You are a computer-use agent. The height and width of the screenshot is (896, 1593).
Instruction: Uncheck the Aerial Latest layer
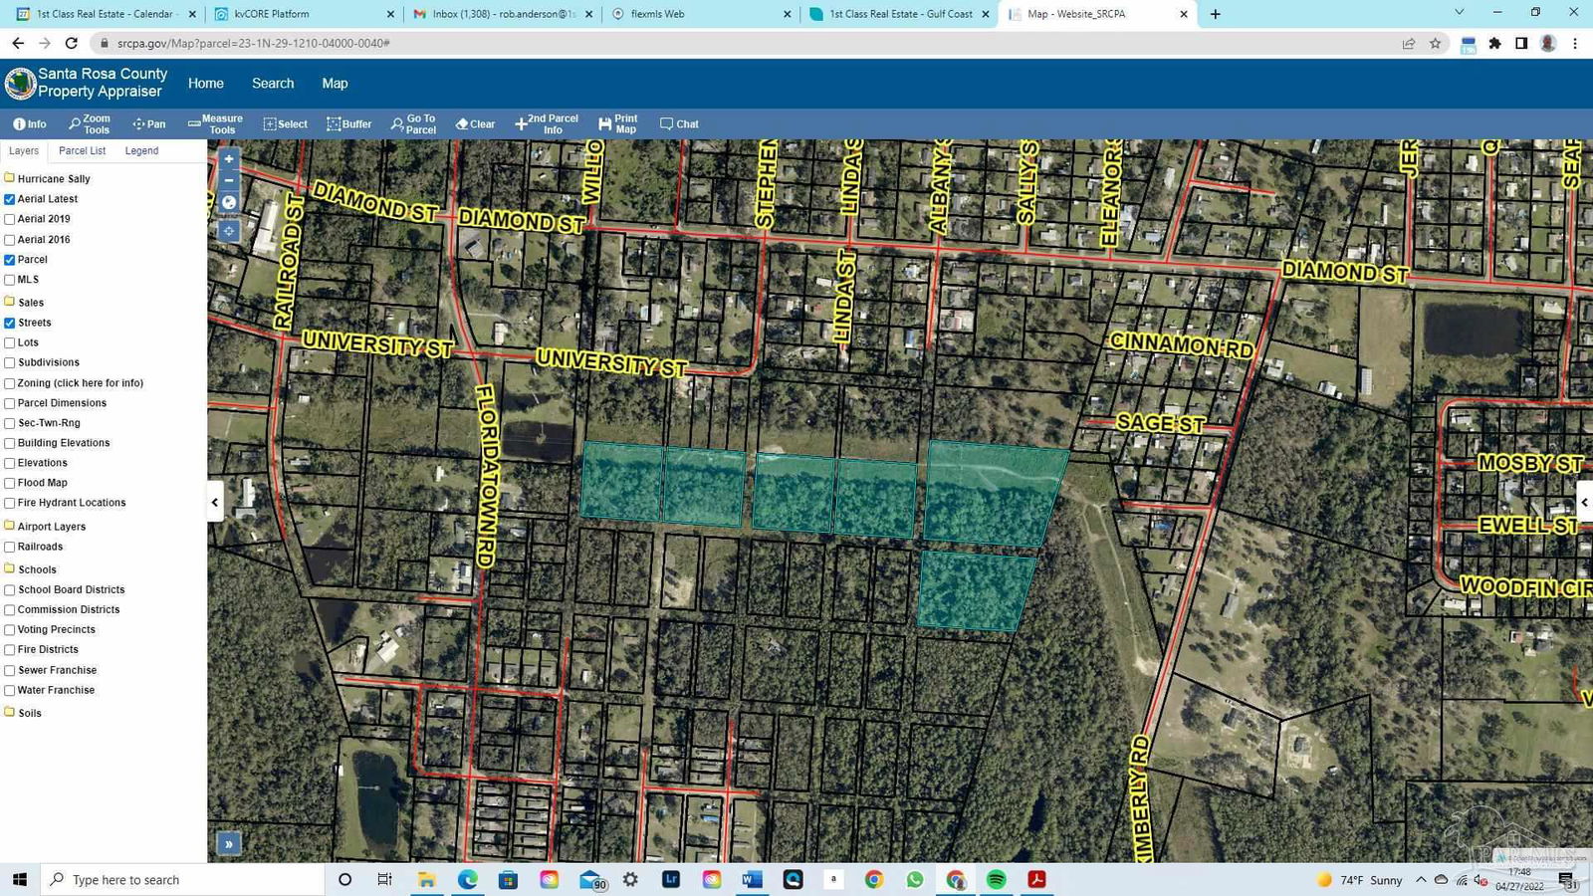[10, 199]
